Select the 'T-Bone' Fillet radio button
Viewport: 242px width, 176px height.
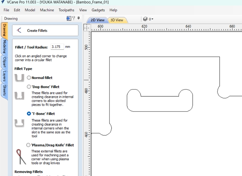(29, 114)
